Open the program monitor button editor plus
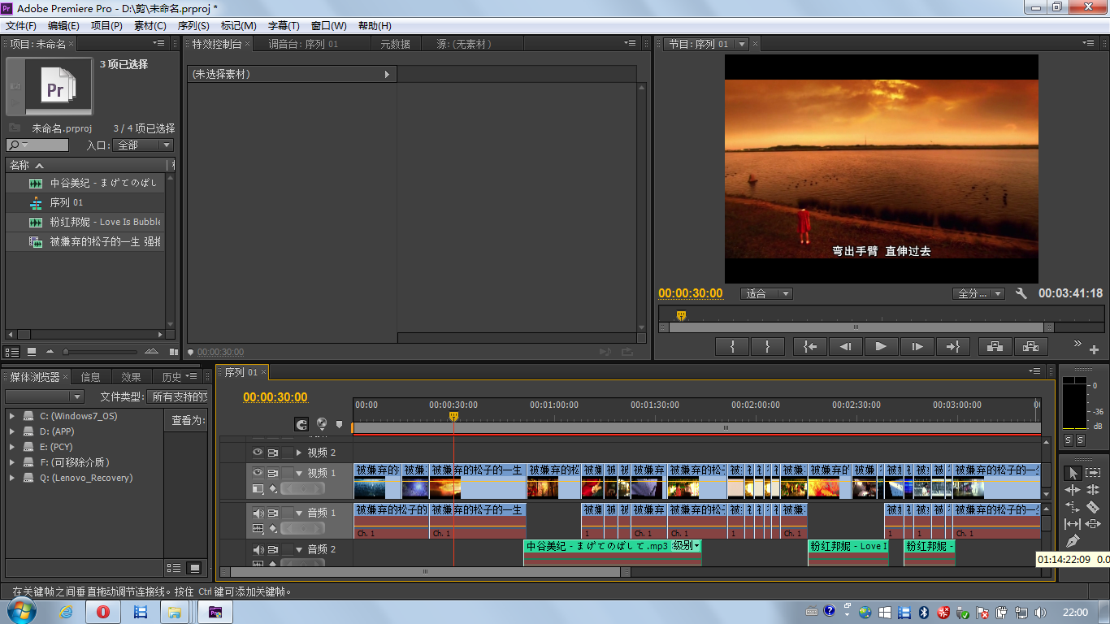Screen dimensions: 1110x624 tap(1094, 350)
